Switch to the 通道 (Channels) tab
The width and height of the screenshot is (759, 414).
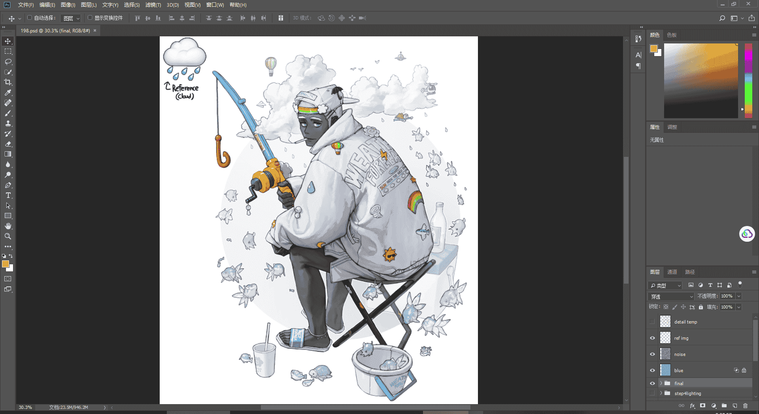click(672, 272)
